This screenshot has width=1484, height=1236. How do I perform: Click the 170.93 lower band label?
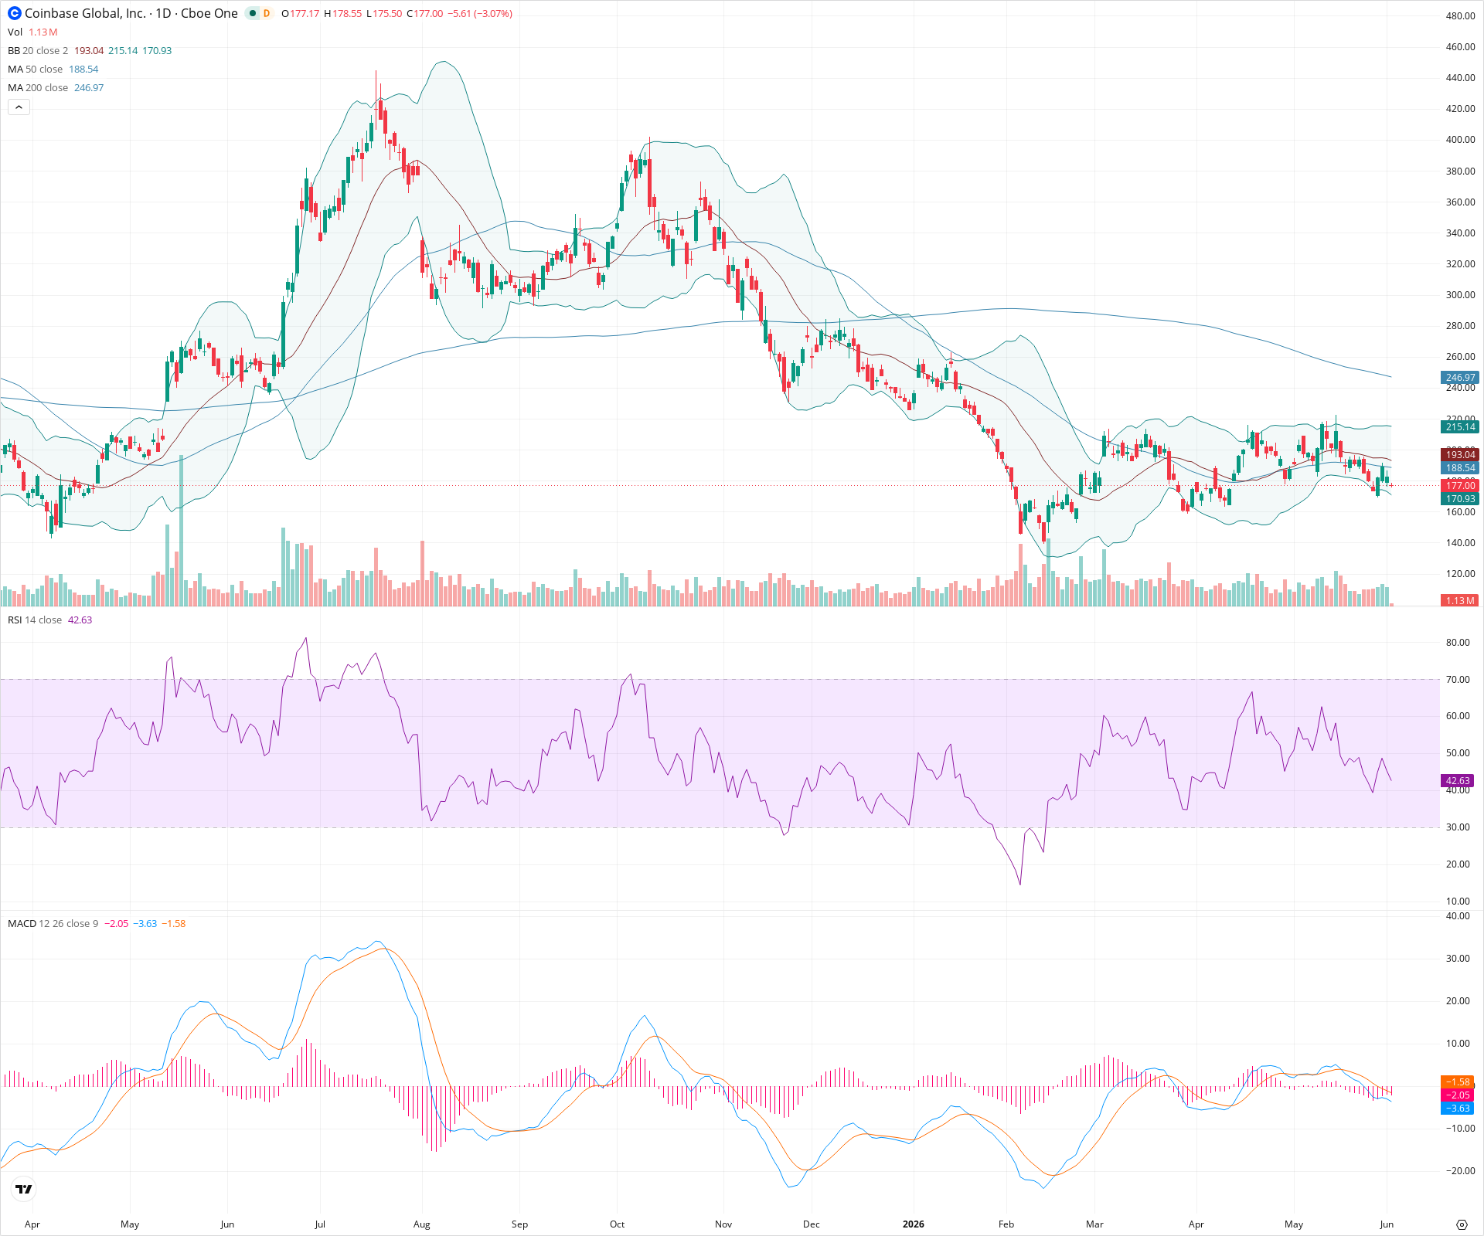tap(1460, 498)
